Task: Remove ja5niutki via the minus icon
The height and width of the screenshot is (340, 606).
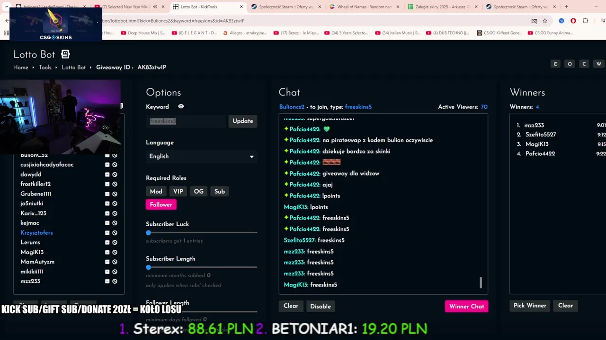Action: 107,204
